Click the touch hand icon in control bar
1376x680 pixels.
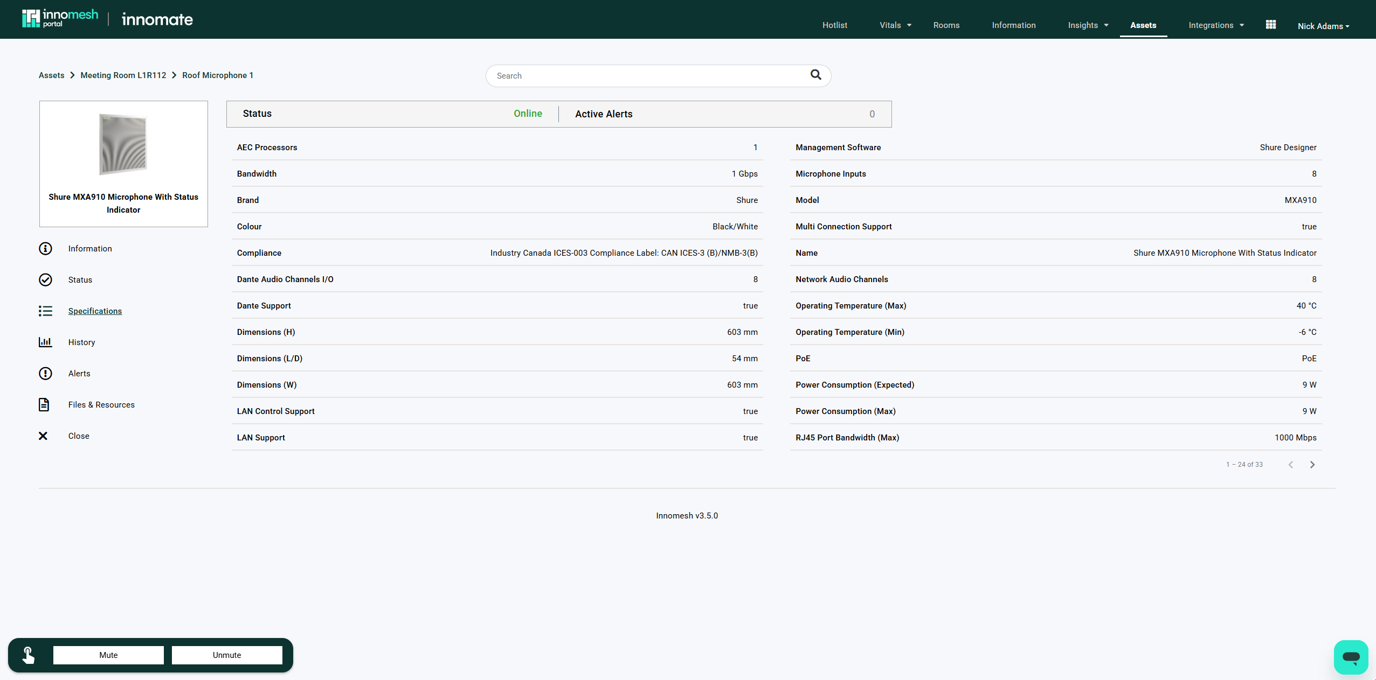[28, 655]
